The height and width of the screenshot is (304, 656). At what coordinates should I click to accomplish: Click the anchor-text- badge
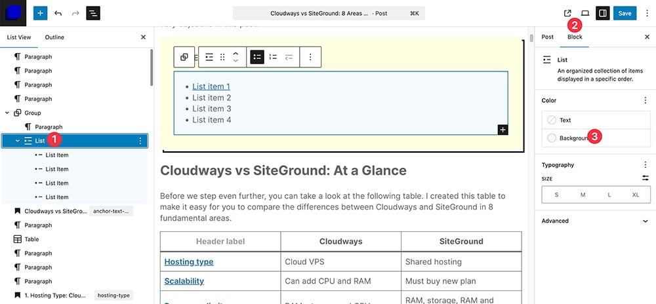point(112,212)
